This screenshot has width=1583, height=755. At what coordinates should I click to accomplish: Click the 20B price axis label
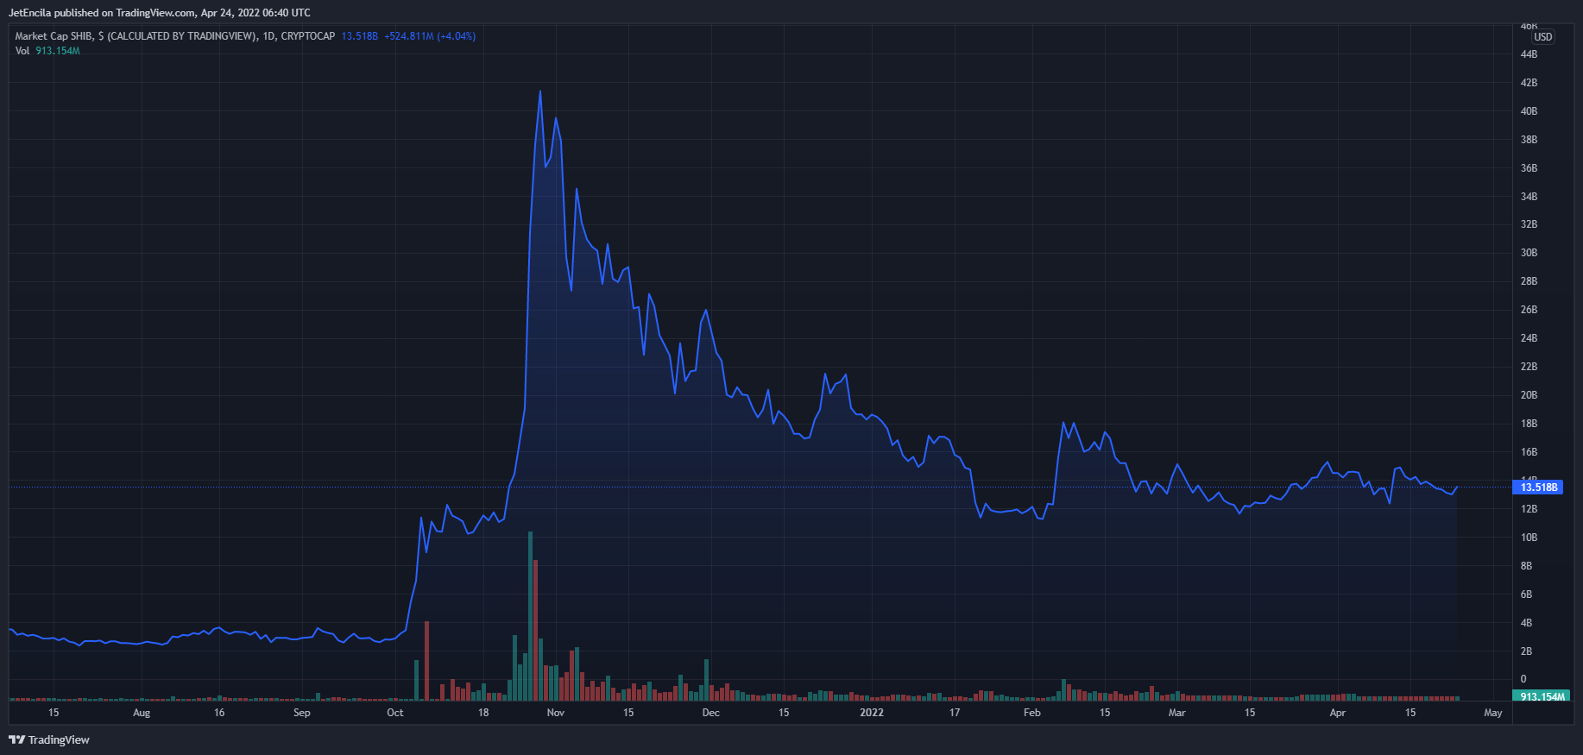[1529, 395]
